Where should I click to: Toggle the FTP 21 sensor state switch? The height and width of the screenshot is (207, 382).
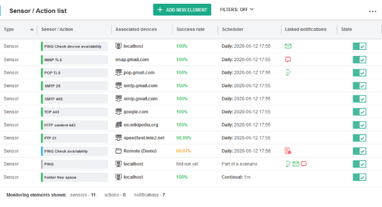click(359, 138)
